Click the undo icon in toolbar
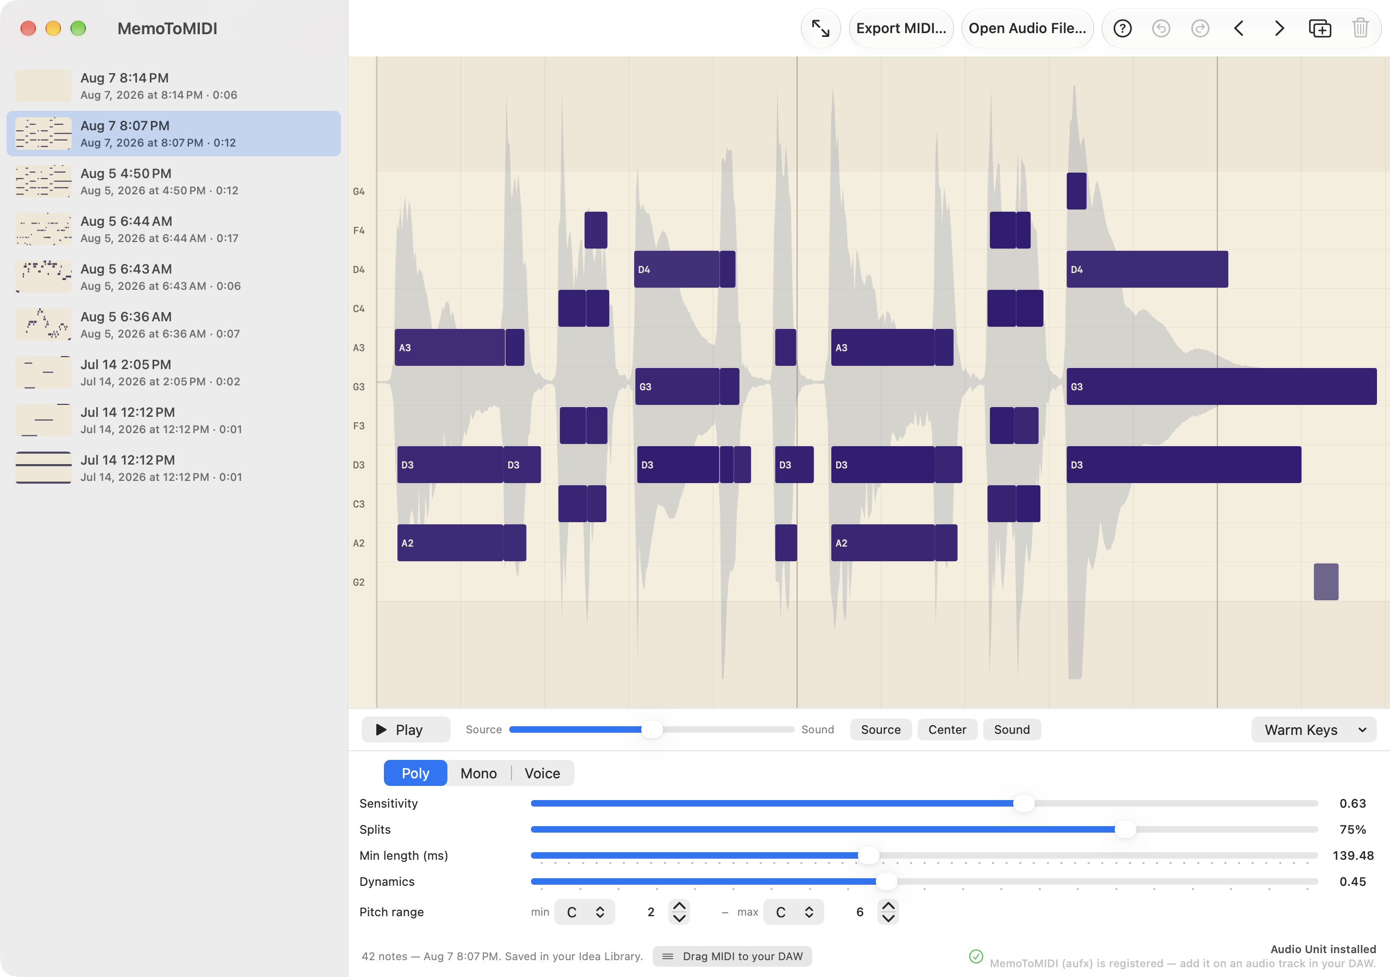 1160,28
